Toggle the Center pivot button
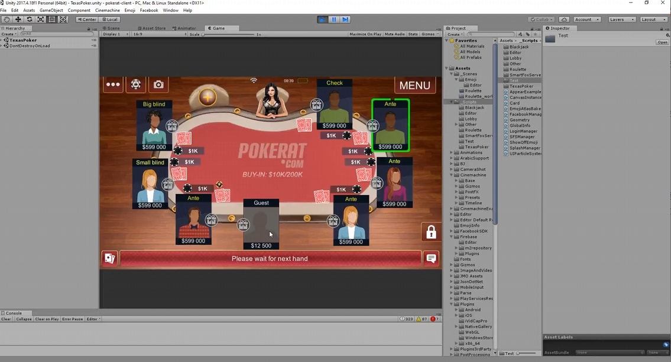This screenshot has width=671, height=362. [x=87, y=19]
